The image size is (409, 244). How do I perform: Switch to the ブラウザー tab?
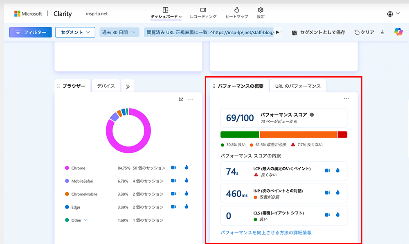click(x=74, y=86)
